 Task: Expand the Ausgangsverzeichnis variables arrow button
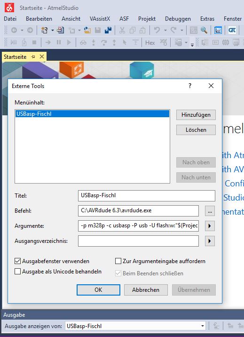click(210, 241)
